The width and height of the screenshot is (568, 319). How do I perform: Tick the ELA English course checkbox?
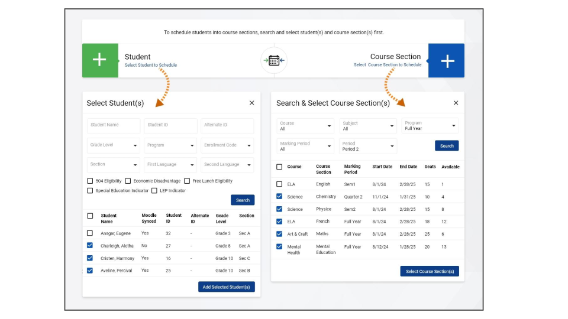pyautogui.click(x=279, y=184)
